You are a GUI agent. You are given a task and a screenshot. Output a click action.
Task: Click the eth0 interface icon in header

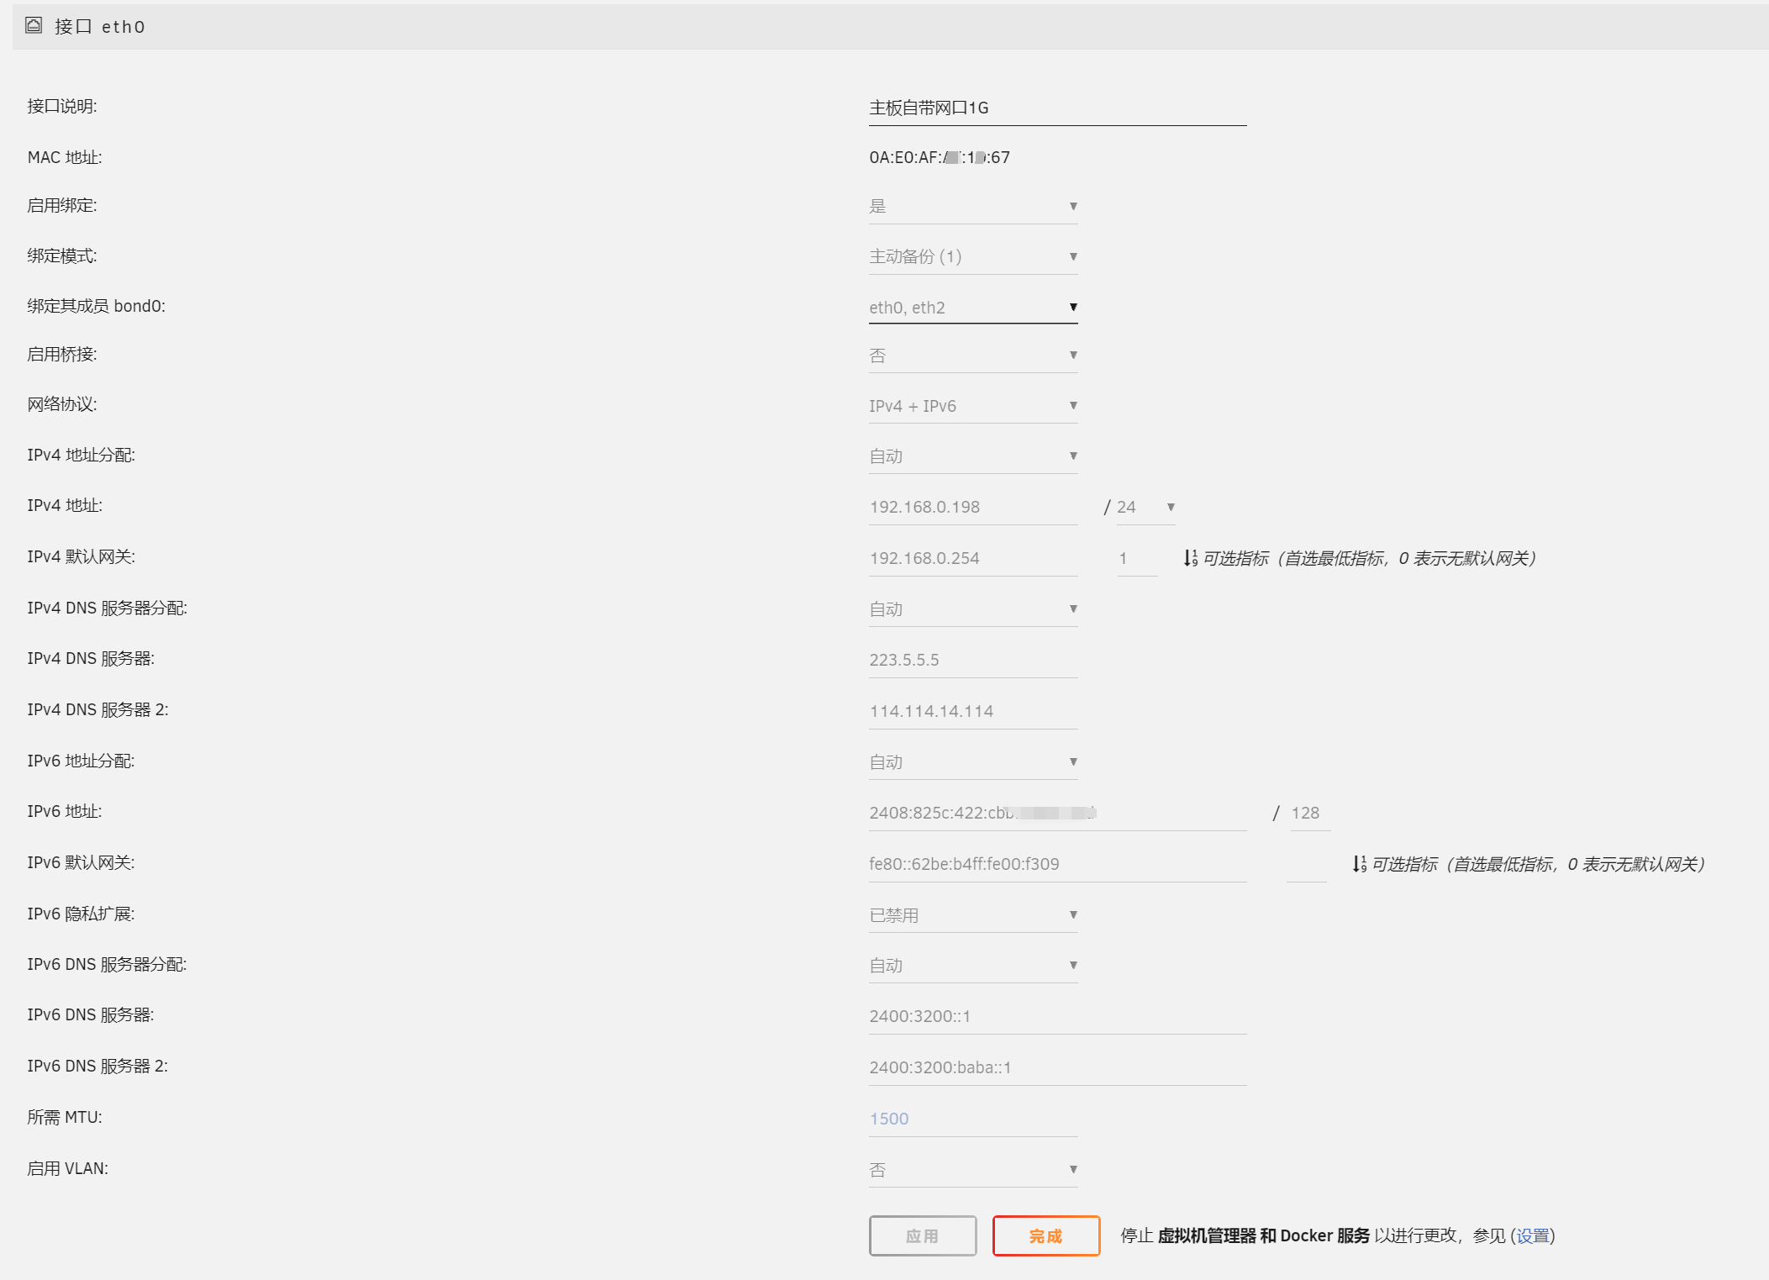coord(34,25)
